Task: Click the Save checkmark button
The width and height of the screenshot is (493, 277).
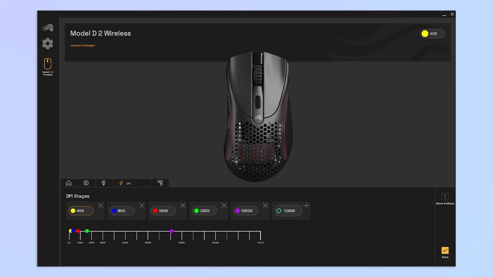Action: [x=445, y=250]
